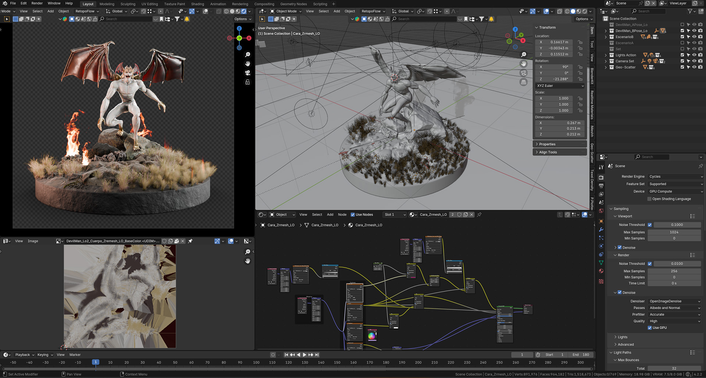Open the Render menu in top bar

(37, 3)
